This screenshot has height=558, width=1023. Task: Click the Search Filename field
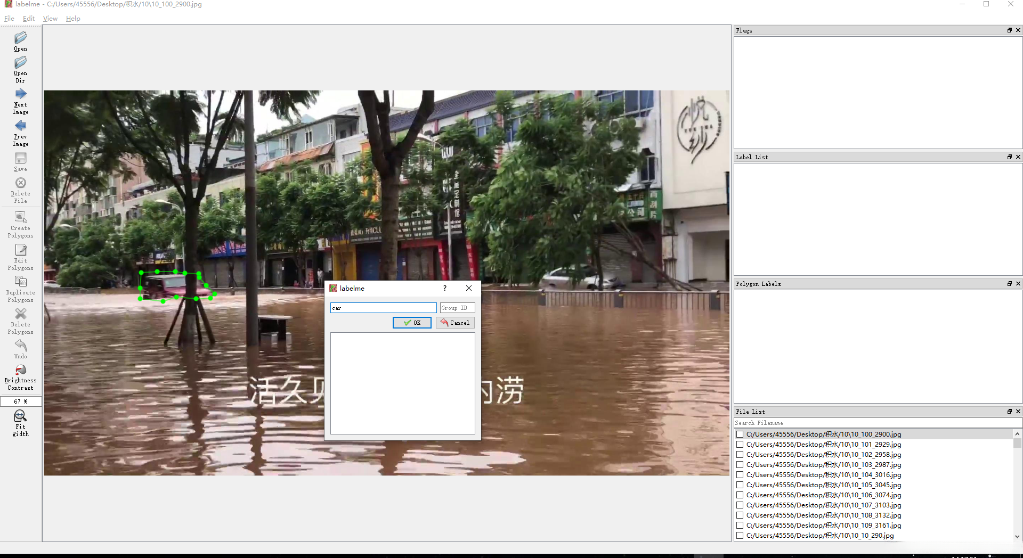(x=878, y=423)
